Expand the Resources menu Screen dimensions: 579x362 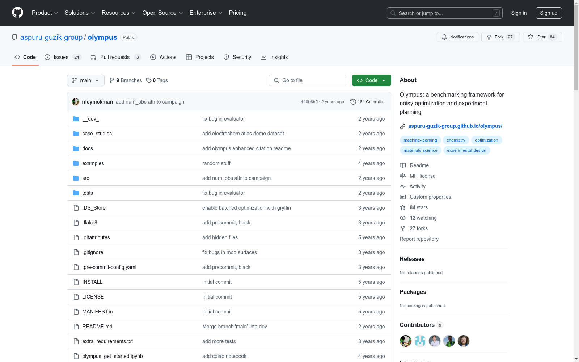(x=119, y=13)
